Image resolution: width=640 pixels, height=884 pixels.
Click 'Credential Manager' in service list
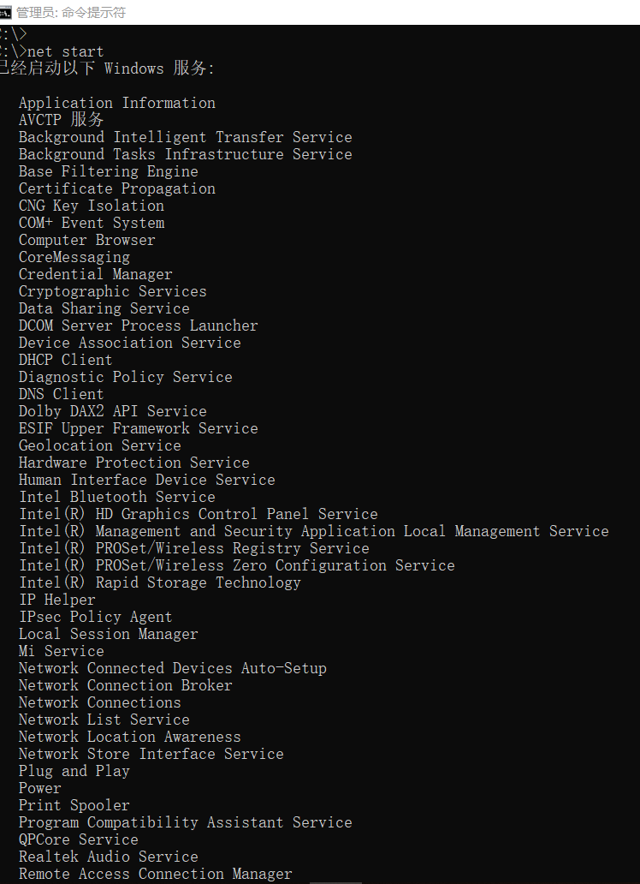coord(95,274)
